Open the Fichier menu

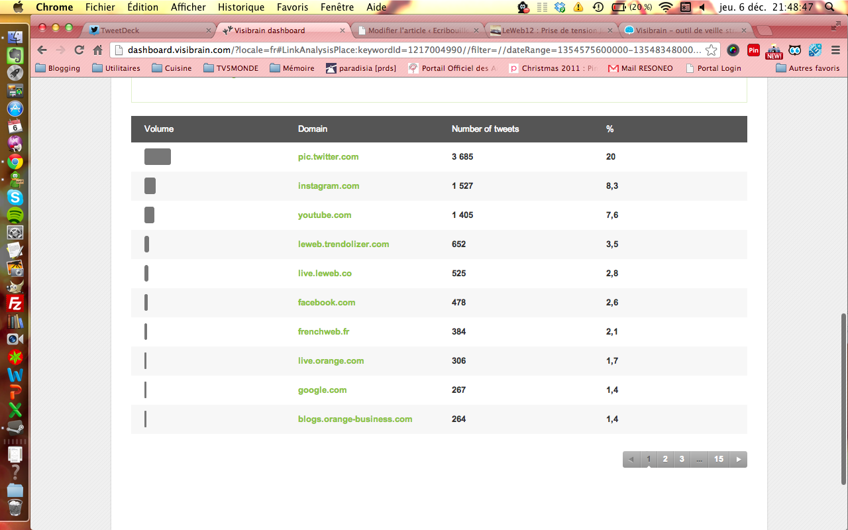[x=100, y=7]
